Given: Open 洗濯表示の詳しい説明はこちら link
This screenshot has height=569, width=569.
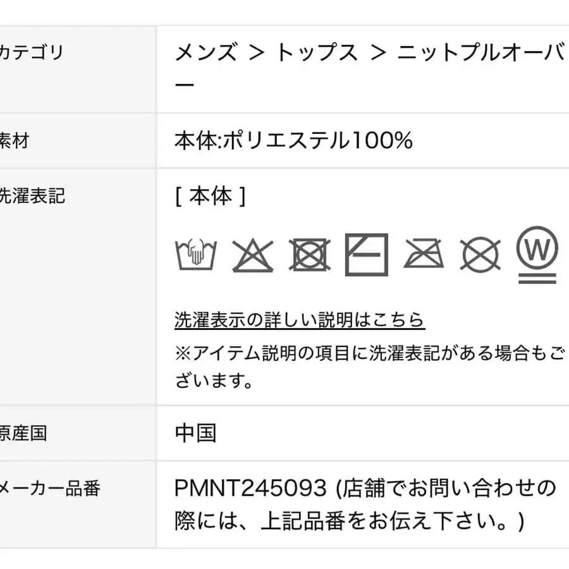Looking at the screenshot, I should [x=300, y=320].
